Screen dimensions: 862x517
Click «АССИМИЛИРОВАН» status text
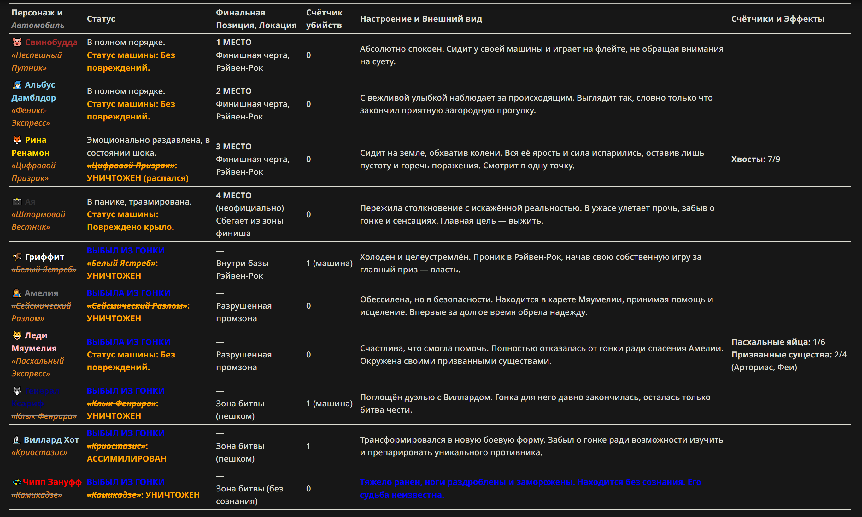[126, 458]
